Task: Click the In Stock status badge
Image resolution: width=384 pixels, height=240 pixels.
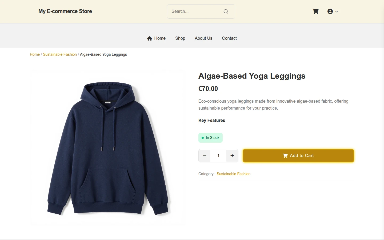Action: coord(210,138)
